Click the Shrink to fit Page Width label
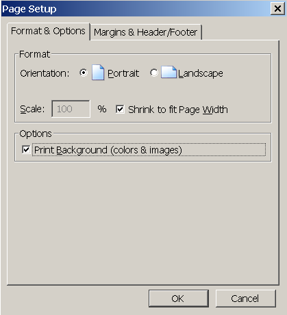287x315 pixels. click(178, 110)
